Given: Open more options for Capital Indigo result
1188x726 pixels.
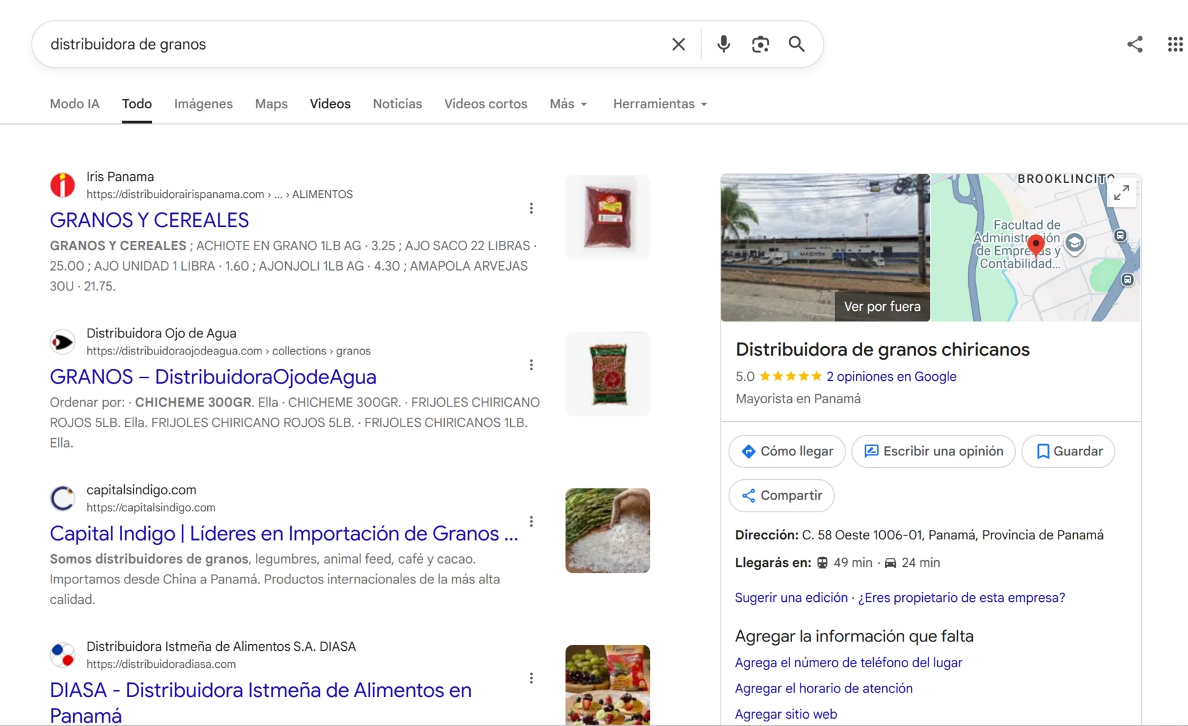Looking at the screenshot, I should pos(531,521).
